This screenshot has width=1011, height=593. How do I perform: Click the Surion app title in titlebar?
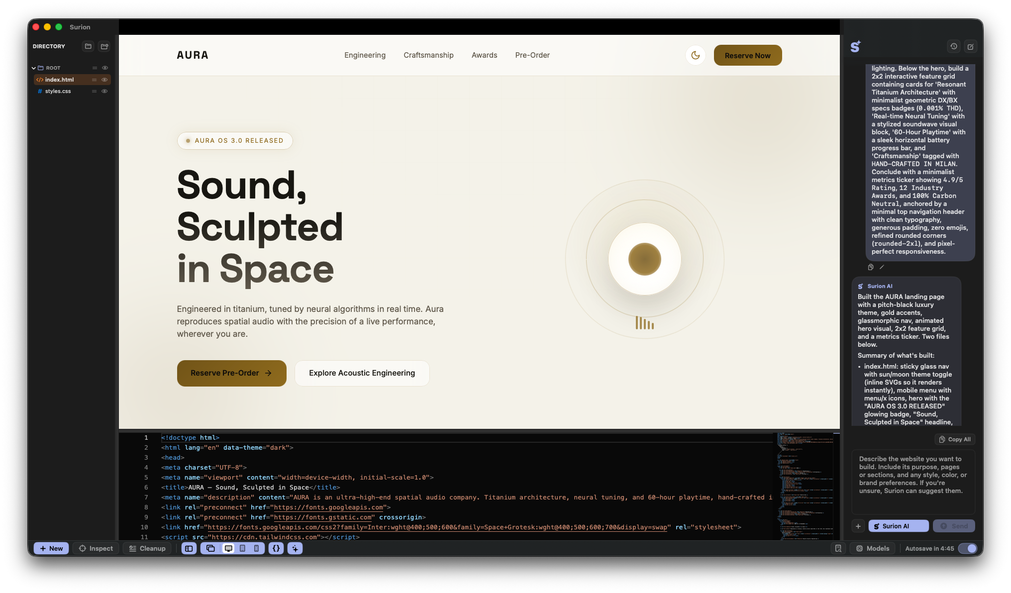[x=80, y=27]
